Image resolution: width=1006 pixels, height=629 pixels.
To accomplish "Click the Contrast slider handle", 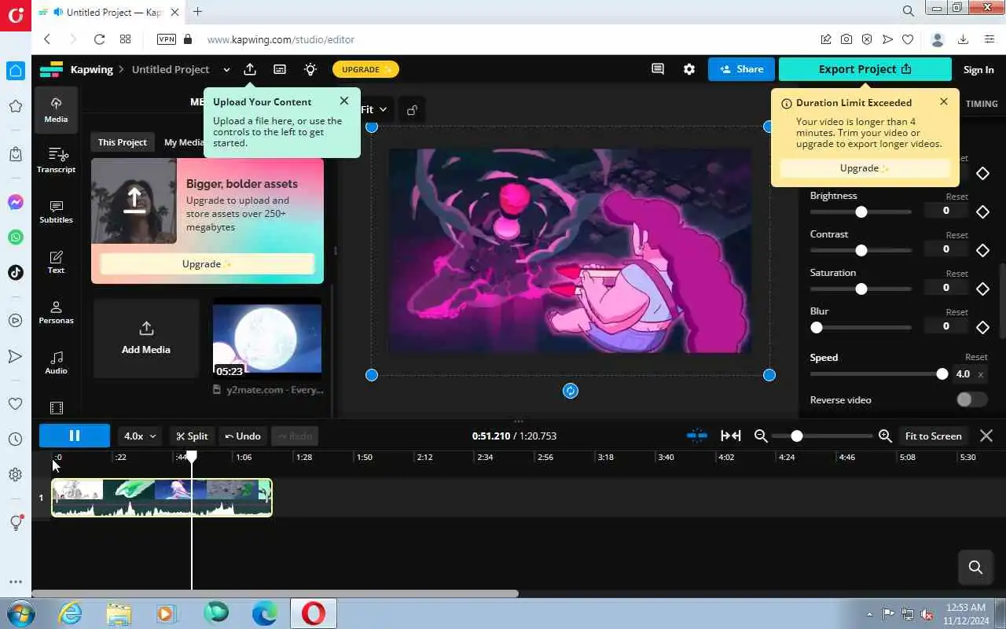I will tap(861, 251).
